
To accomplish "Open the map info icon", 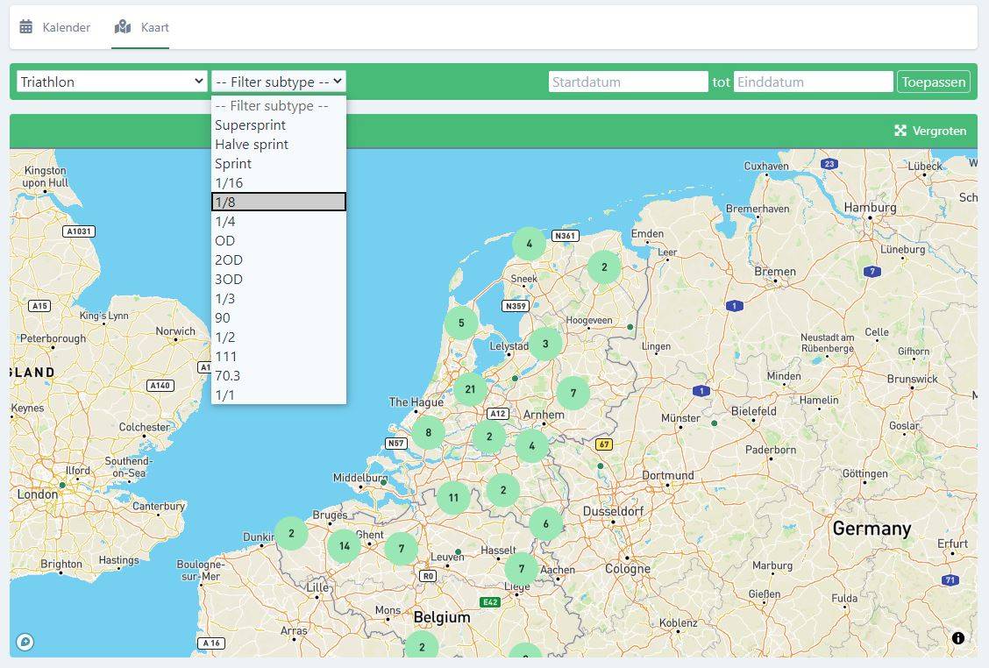I will coord(958,637).
